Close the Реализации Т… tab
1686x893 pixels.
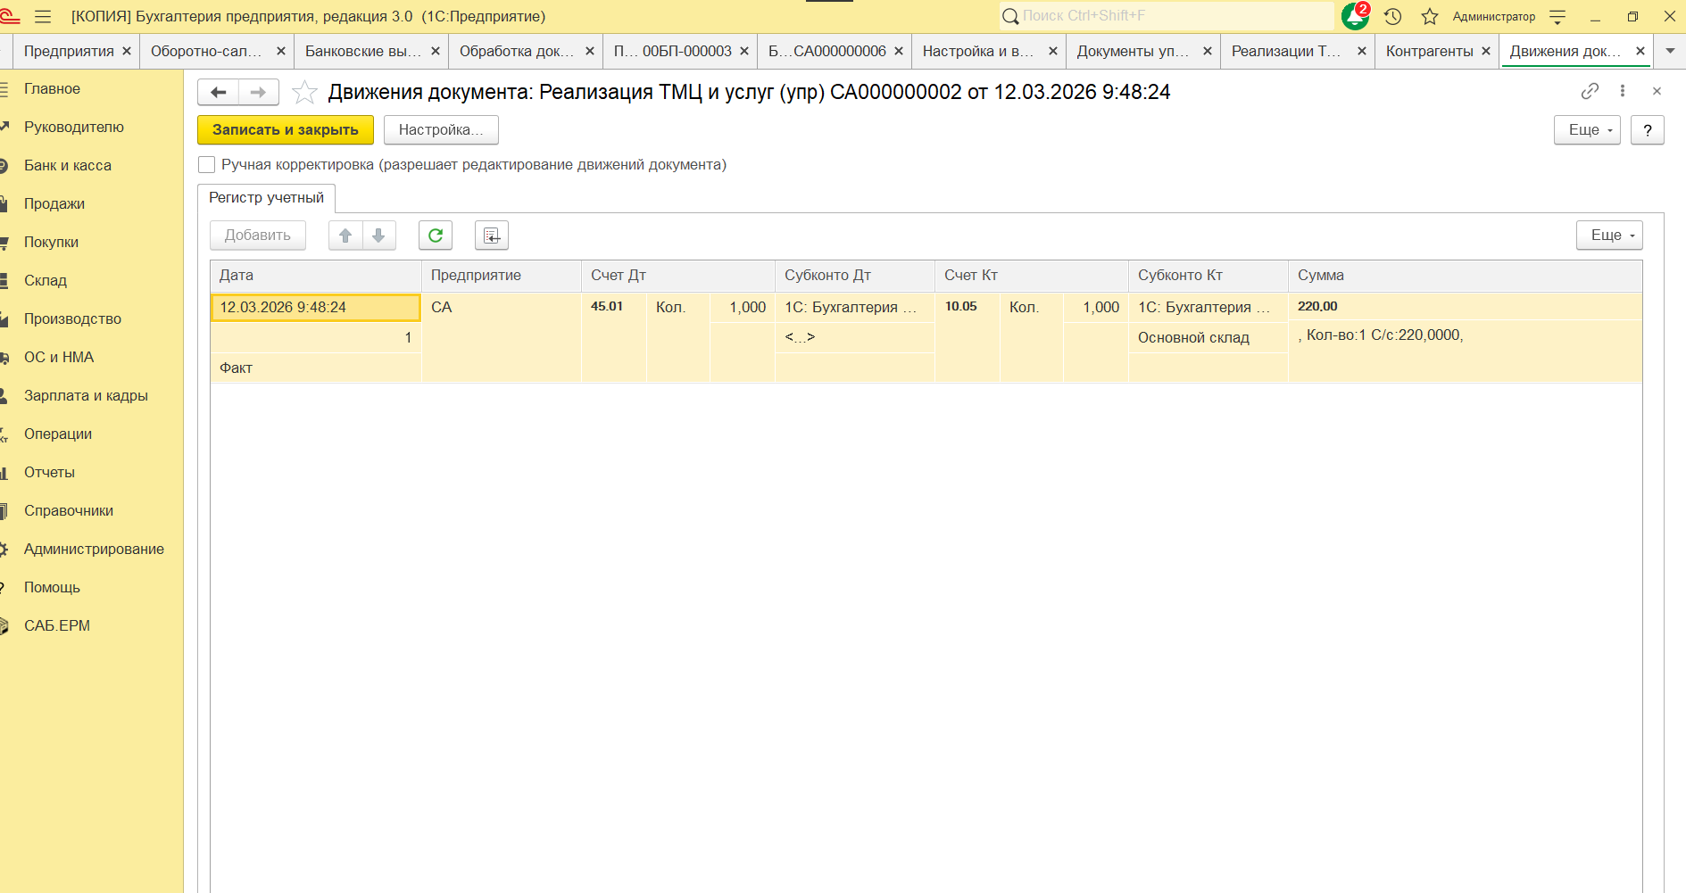coord(1362,51)
